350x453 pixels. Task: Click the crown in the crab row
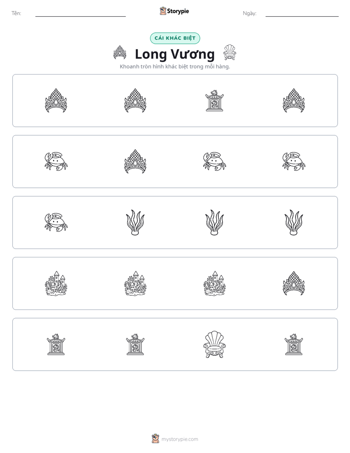(x=135, y=161)
